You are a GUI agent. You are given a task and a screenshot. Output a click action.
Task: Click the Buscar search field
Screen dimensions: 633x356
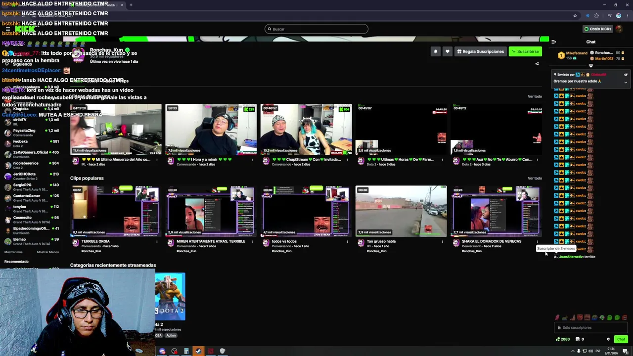316,29
